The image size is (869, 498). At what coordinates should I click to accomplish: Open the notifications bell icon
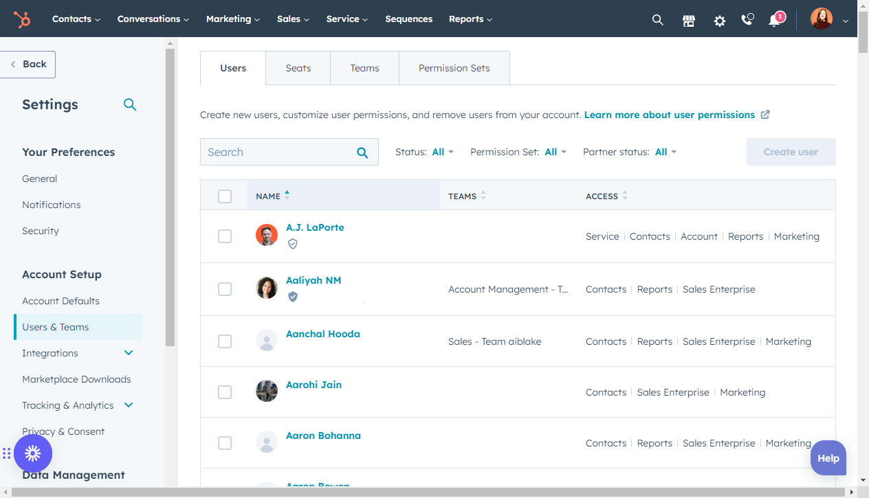point(775,19)
